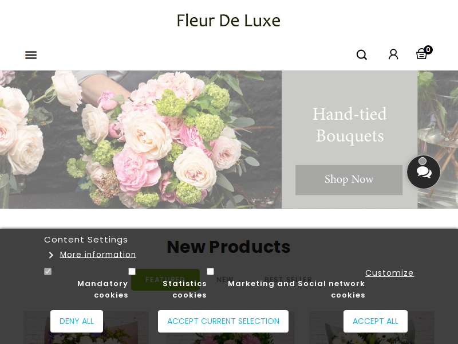
Task: Click the Shop Now banner button
Action: point(349,180)
